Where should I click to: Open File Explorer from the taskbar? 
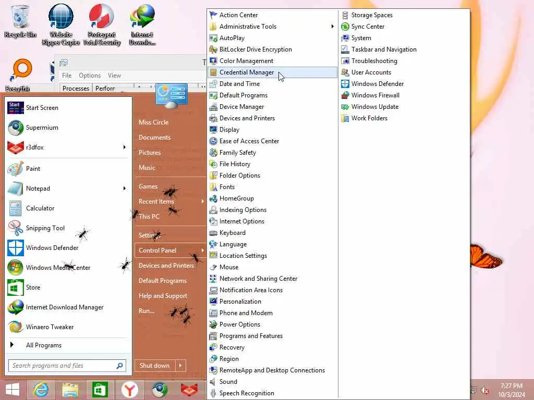pos(70,390)
